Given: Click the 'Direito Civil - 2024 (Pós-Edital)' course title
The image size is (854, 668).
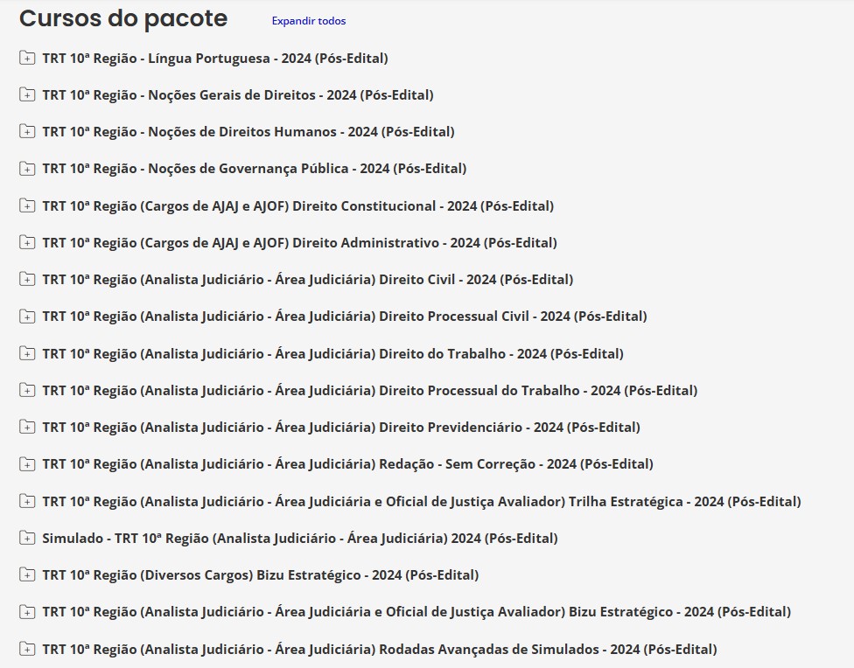Looking at the screenshot, I should 308,280.
